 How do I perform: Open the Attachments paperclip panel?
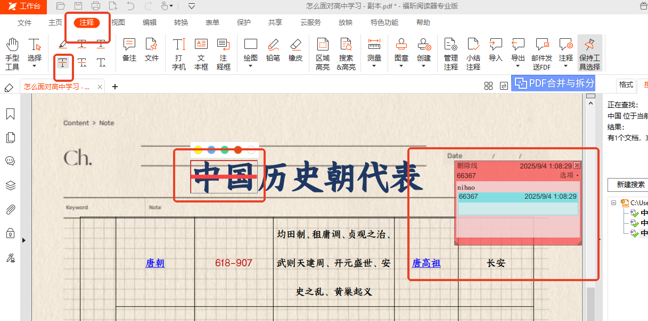tap(10, 209)
